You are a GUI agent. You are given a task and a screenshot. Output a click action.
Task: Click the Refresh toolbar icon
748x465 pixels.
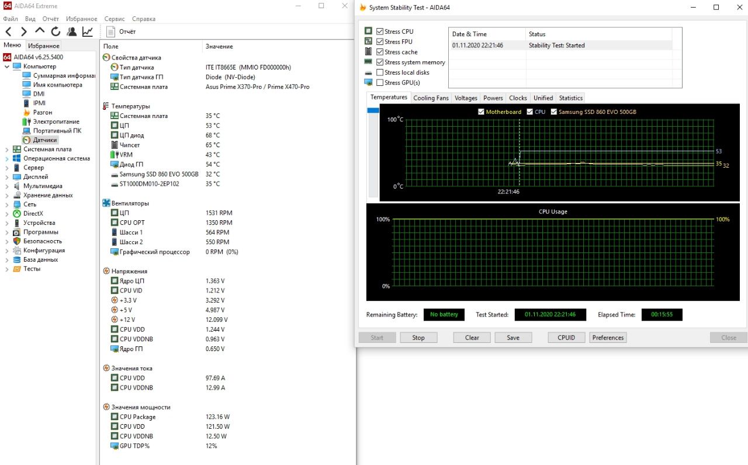56,32
